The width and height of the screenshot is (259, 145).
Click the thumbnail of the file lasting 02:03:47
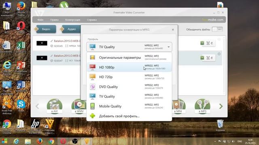point(42,58)
